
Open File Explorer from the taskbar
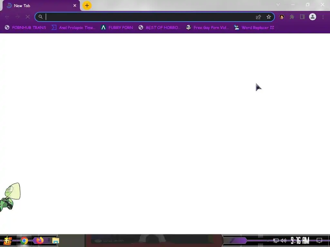55,241
